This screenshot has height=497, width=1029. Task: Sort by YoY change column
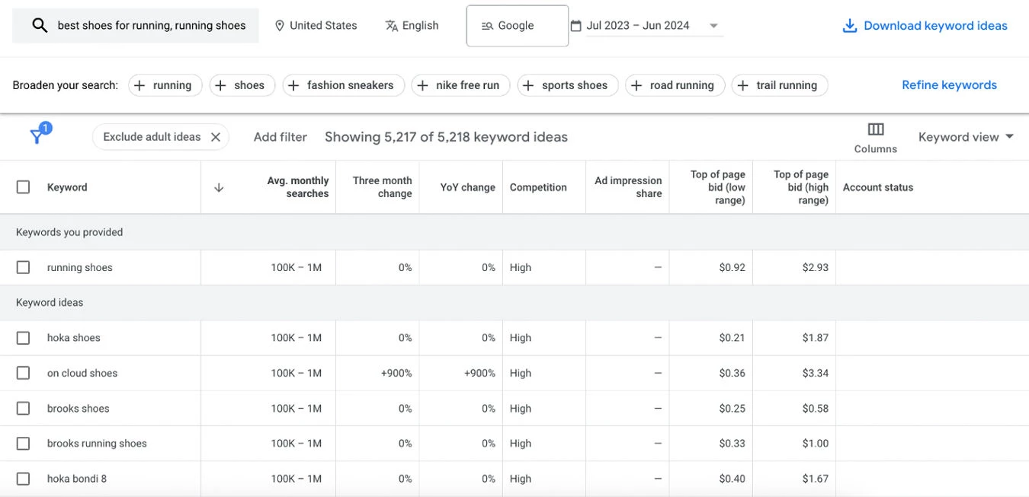pos(467,187)
